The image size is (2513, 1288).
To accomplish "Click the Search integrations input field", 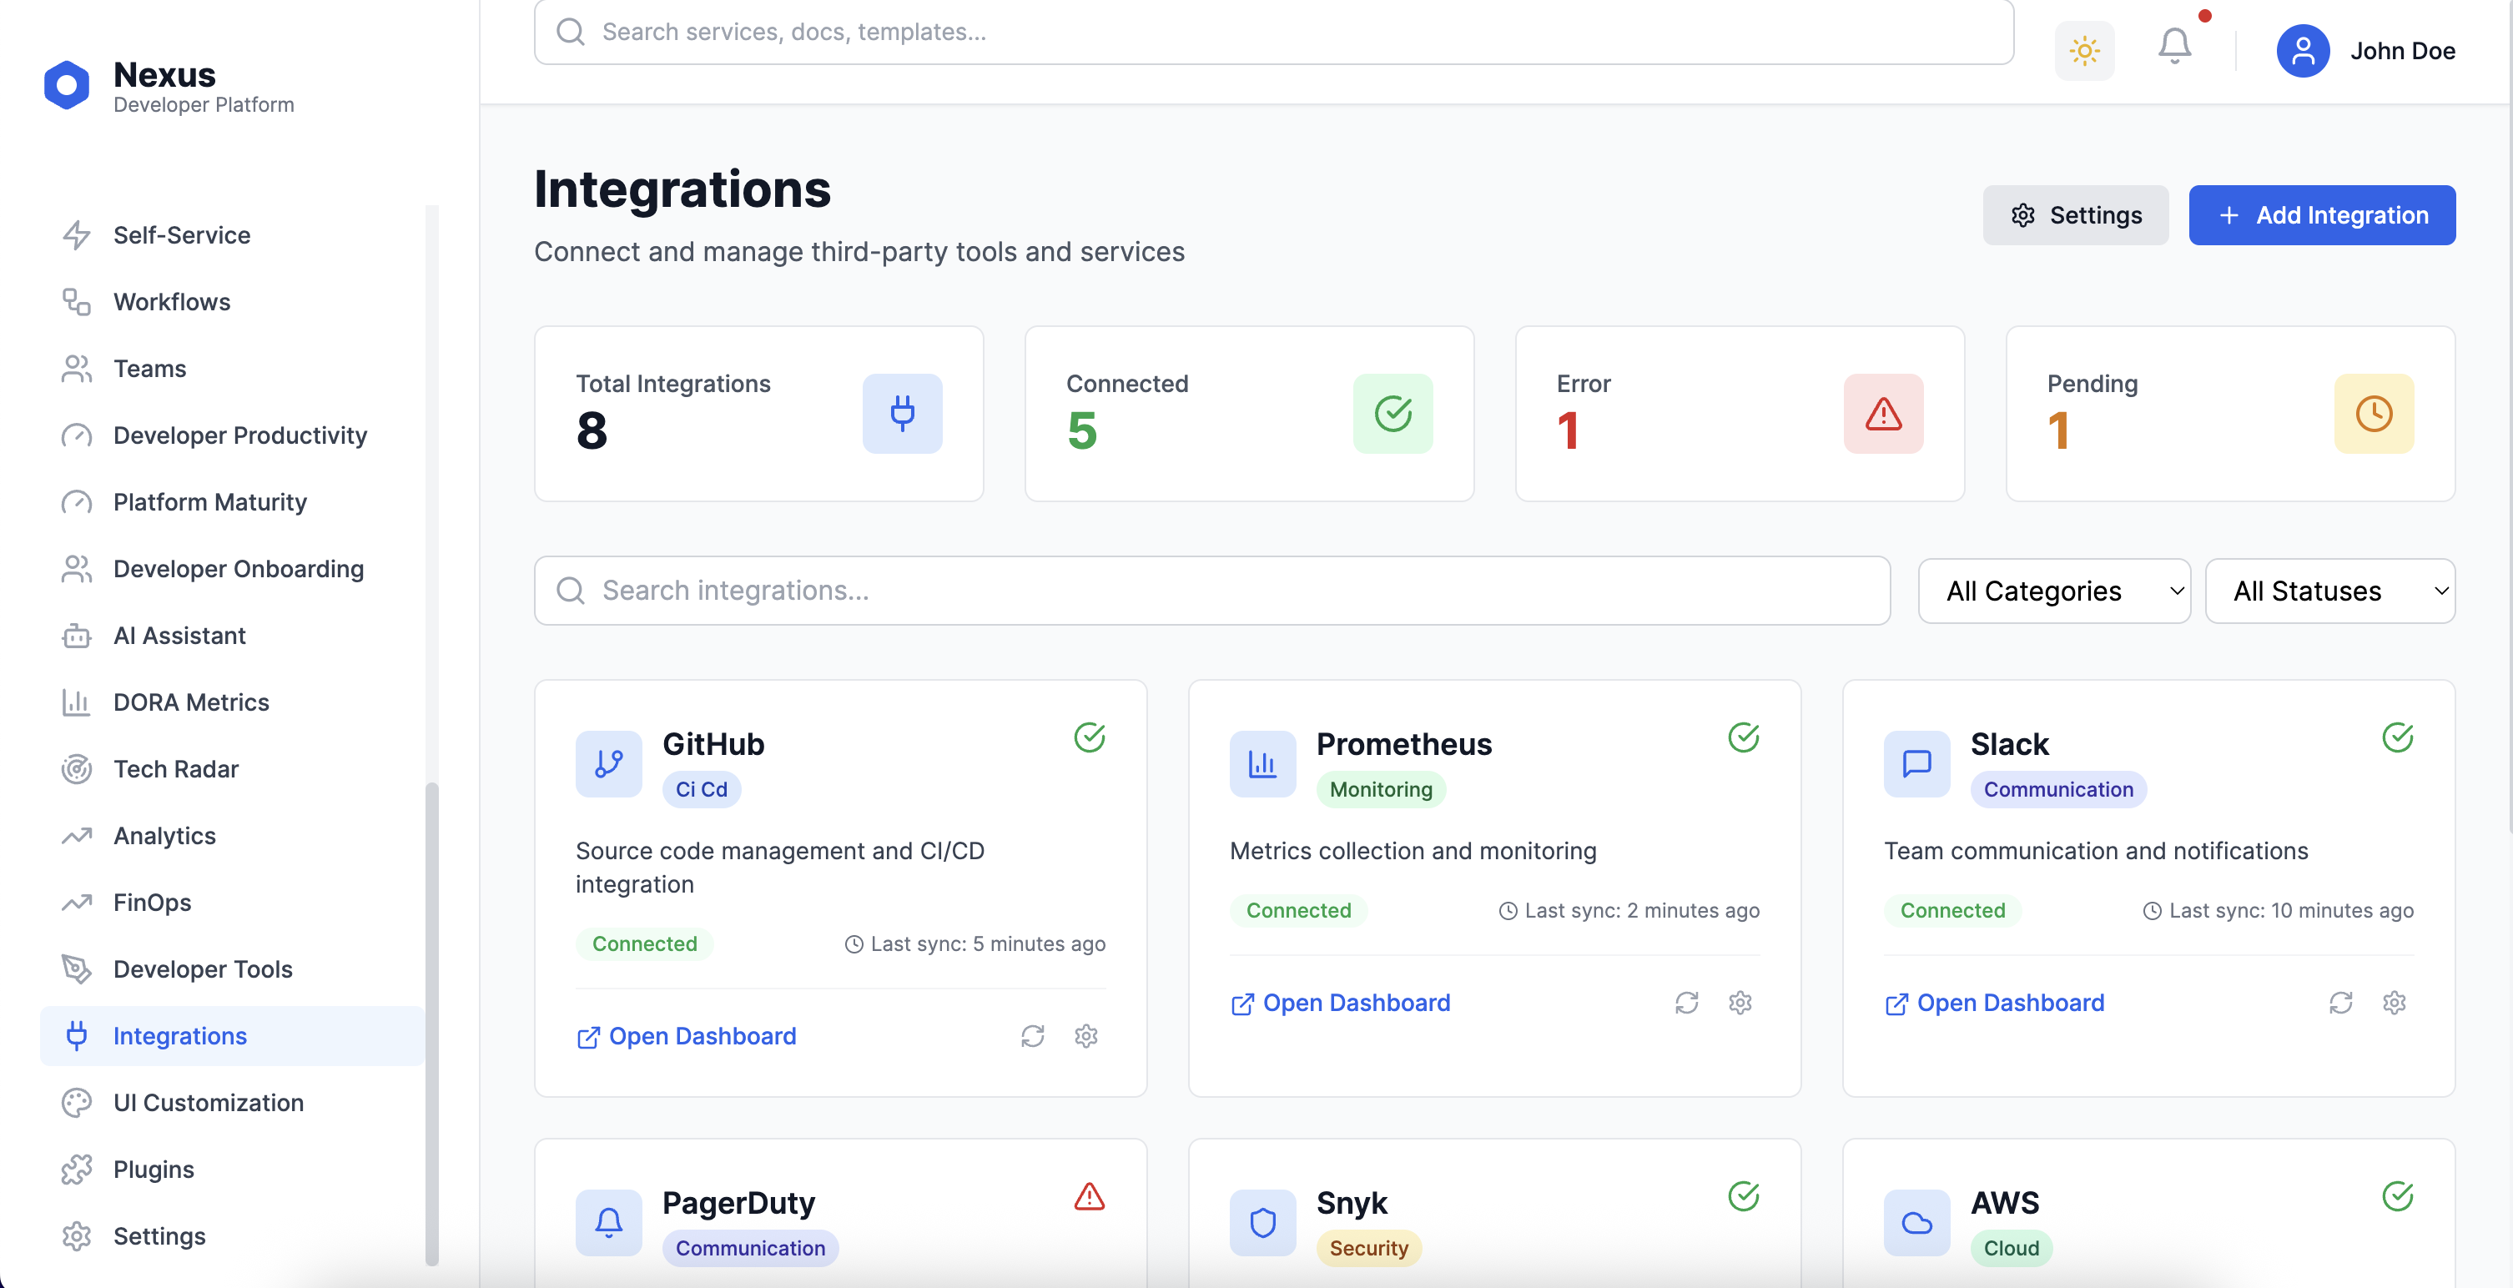I will [1211, 591].
